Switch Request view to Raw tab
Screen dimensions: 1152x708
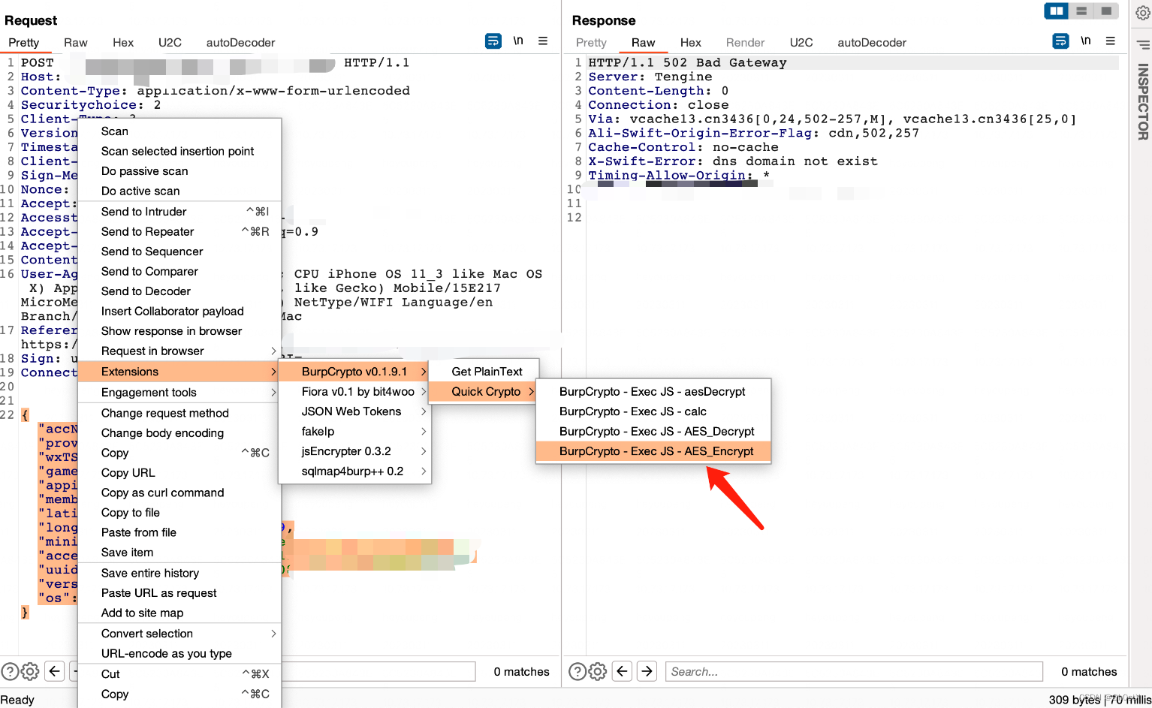(x=76, y=43)
